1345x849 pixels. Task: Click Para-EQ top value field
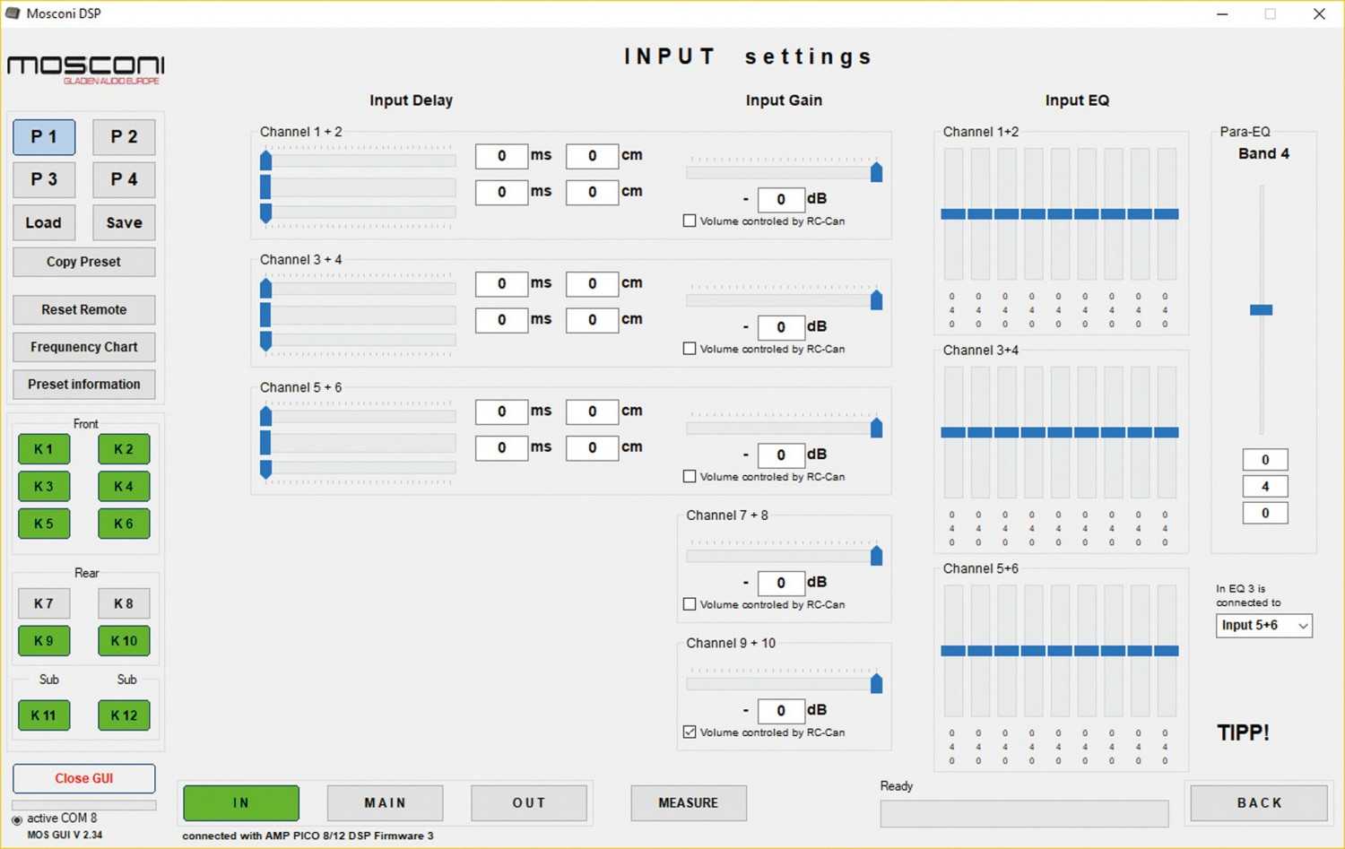(1265, 460)
